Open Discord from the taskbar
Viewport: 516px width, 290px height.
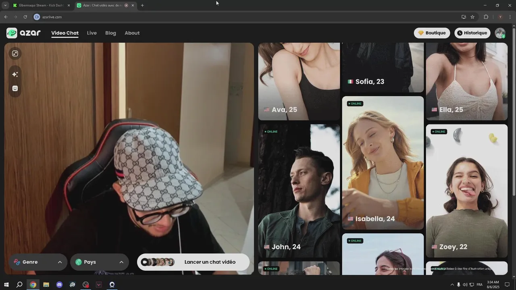[59, 285]
